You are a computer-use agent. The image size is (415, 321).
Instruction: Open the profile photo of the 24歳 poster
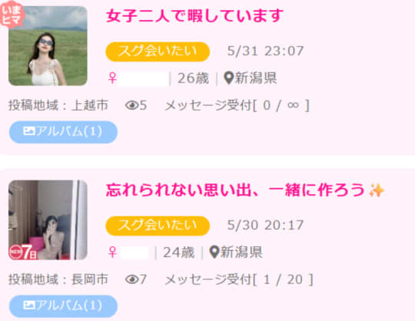click(48, 219)
